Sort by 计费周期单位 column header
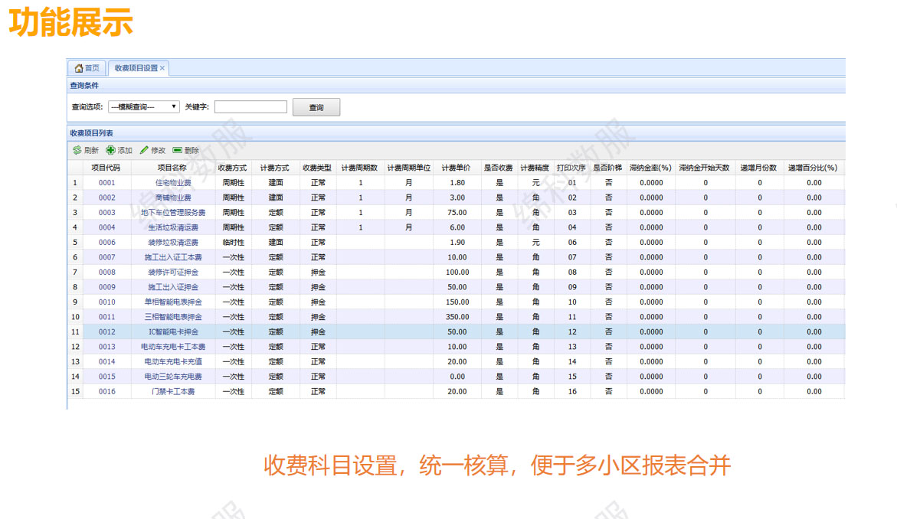This screenshot has height=519, width=897. point(408,168)
